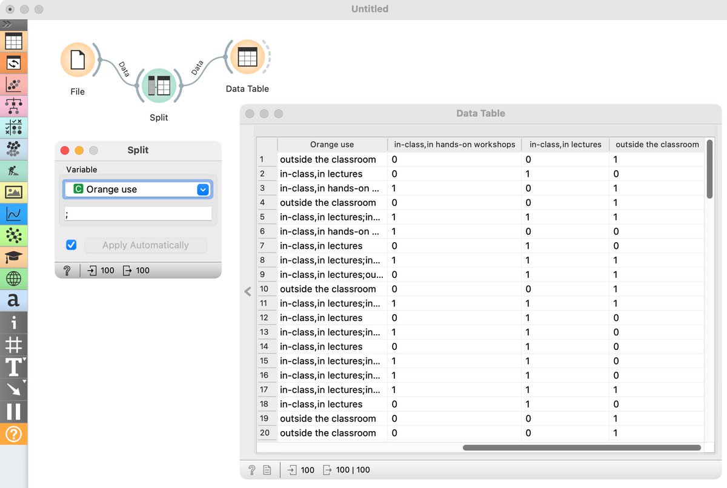Open the Evaluate widget category
The width and height of the screenshot is (727, 488).
click(13, 127)
